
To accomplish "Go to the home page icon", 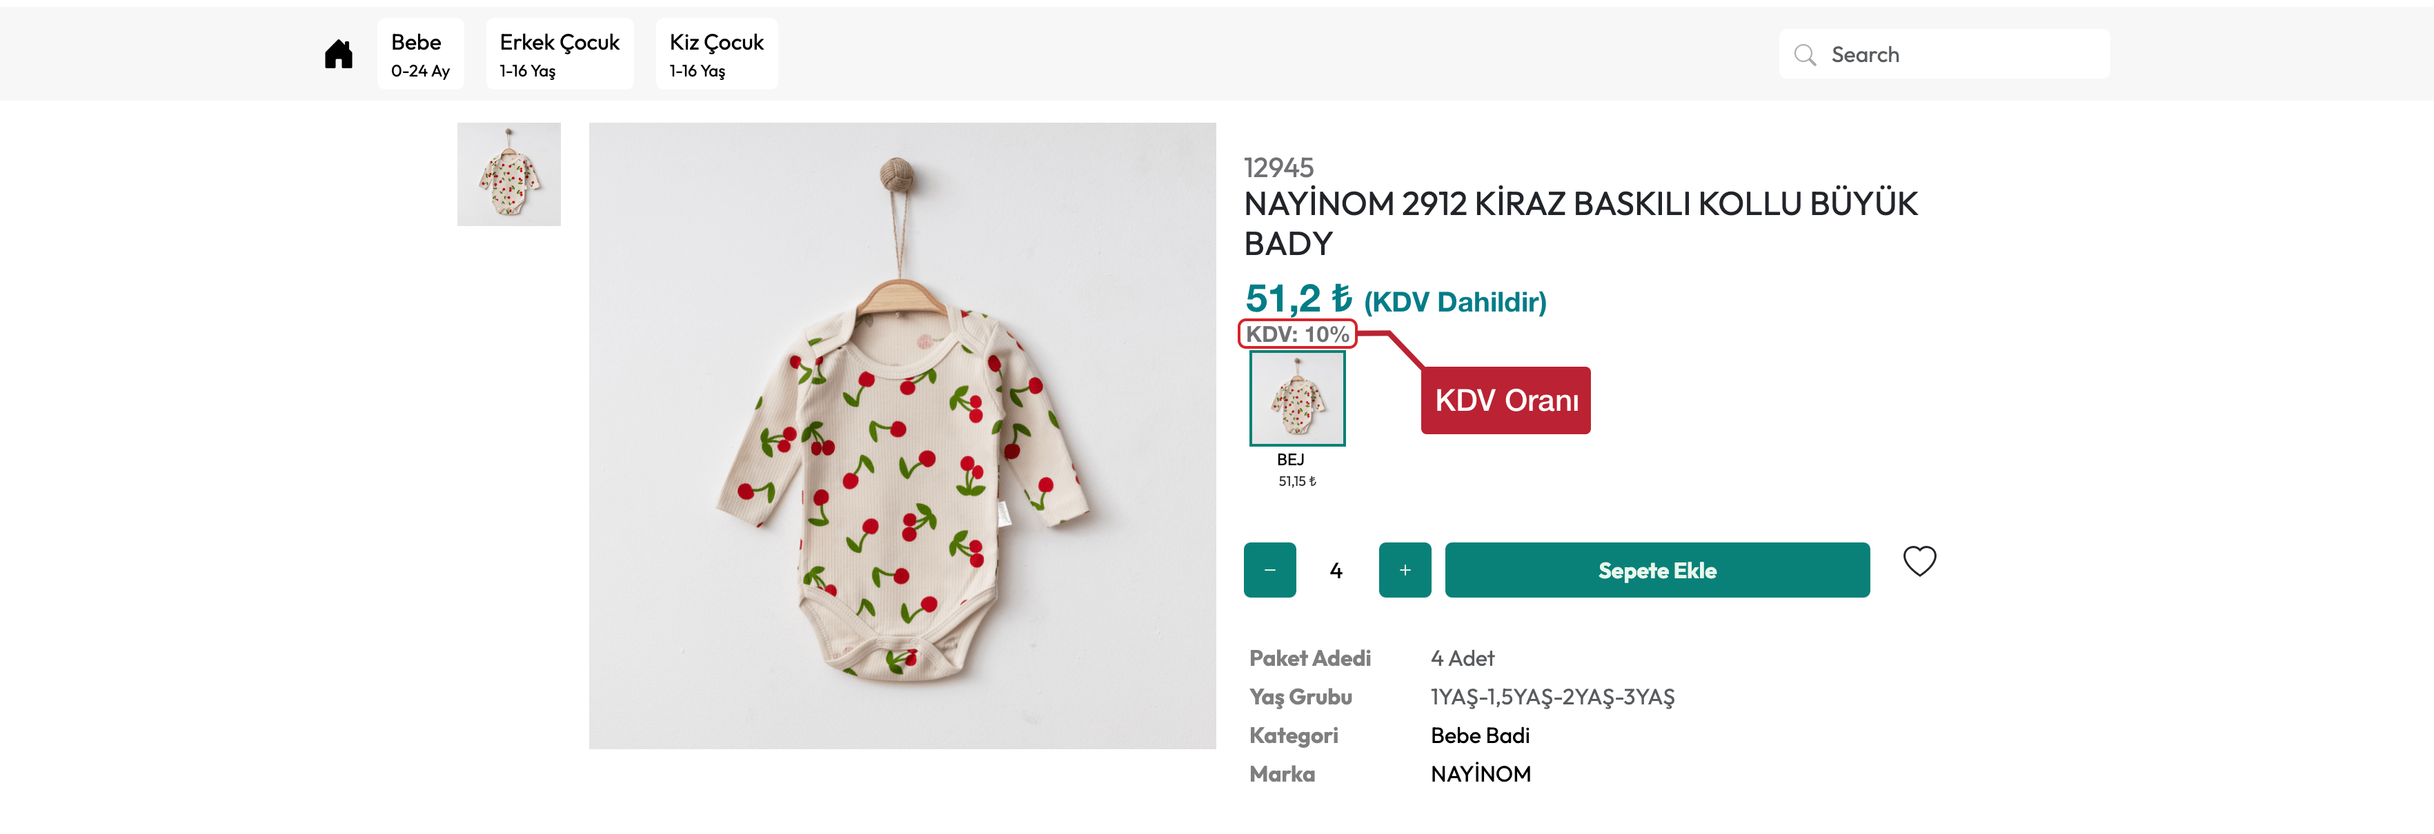I will [x=338, y=54].
